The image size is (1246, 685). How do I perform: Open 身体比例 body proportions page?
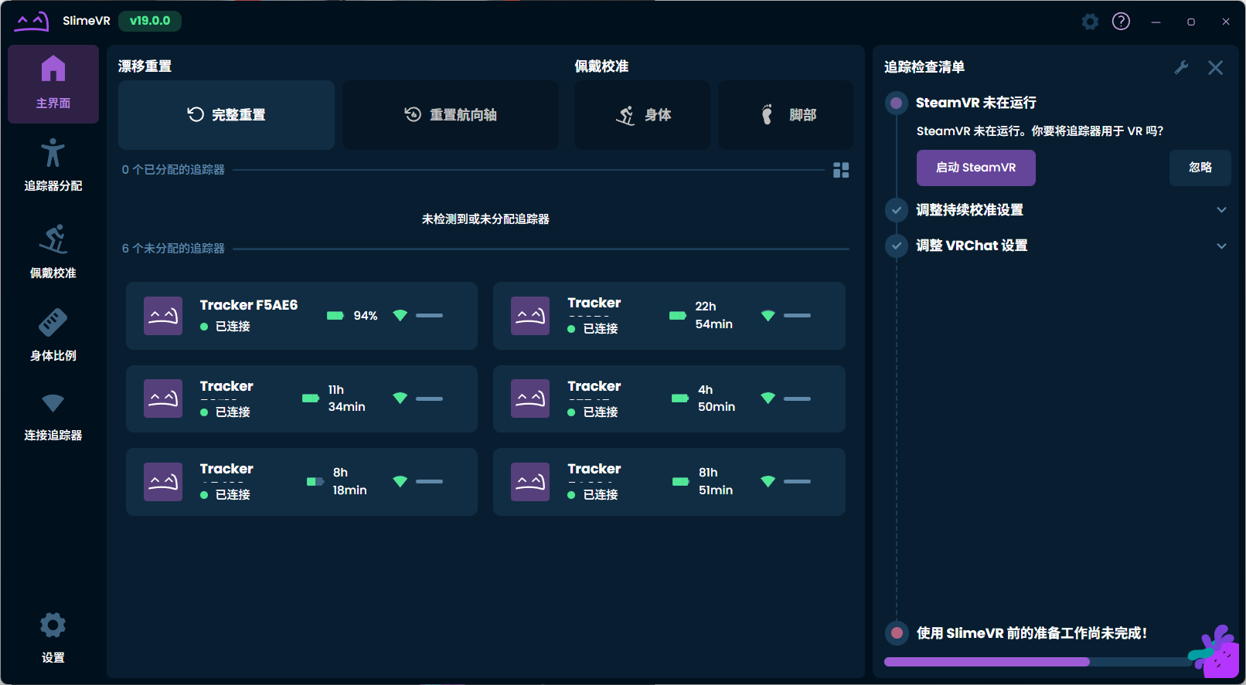pos(53,334)
